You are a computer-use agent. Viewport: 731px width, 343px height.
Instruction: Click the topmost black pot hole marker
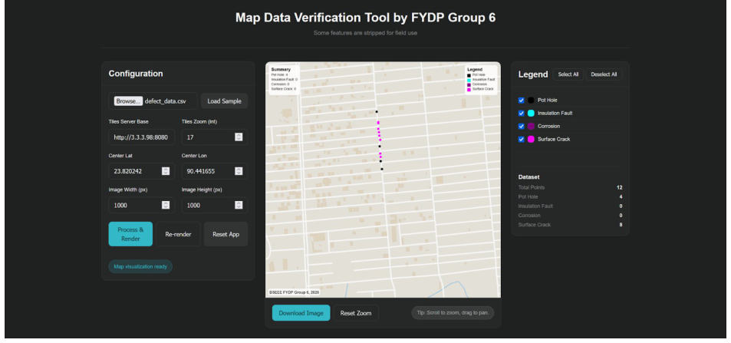click(377, 111)
